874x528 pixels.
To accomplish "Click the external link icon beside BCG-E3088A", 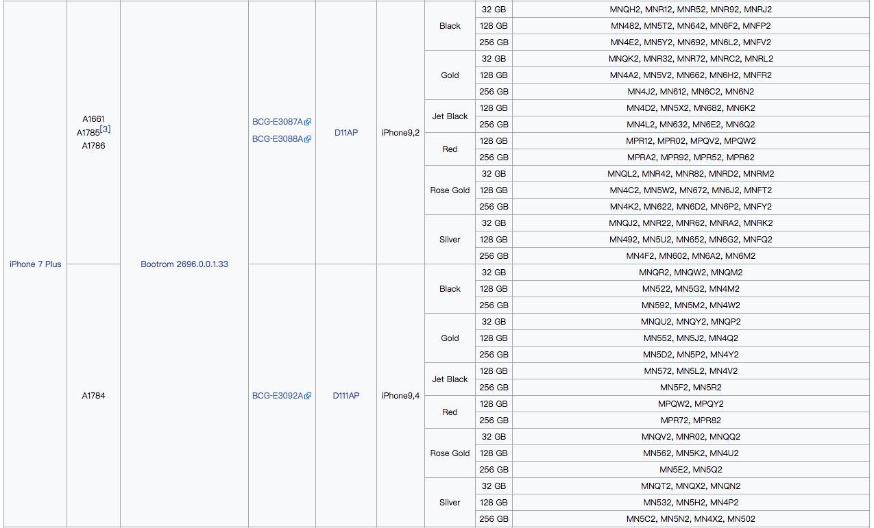I will point(308,139).
